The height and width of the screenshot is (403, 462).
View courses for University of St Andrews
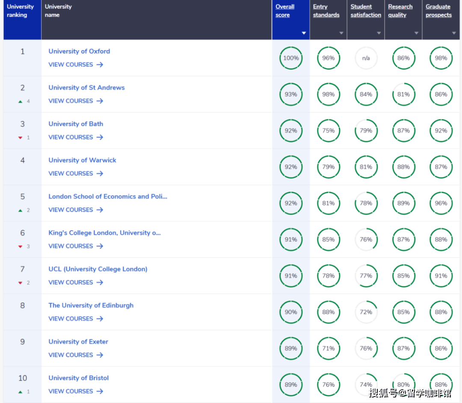pyautogui.click(x=76, y=101)
